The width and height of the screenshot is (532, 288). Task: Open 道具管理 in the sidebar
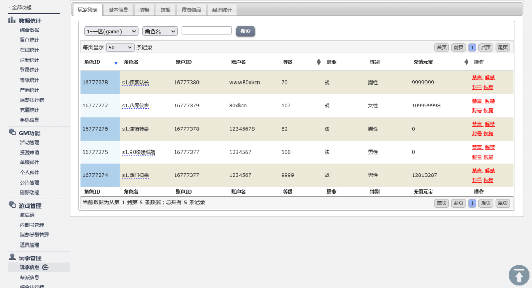click(x=30, y=245)
